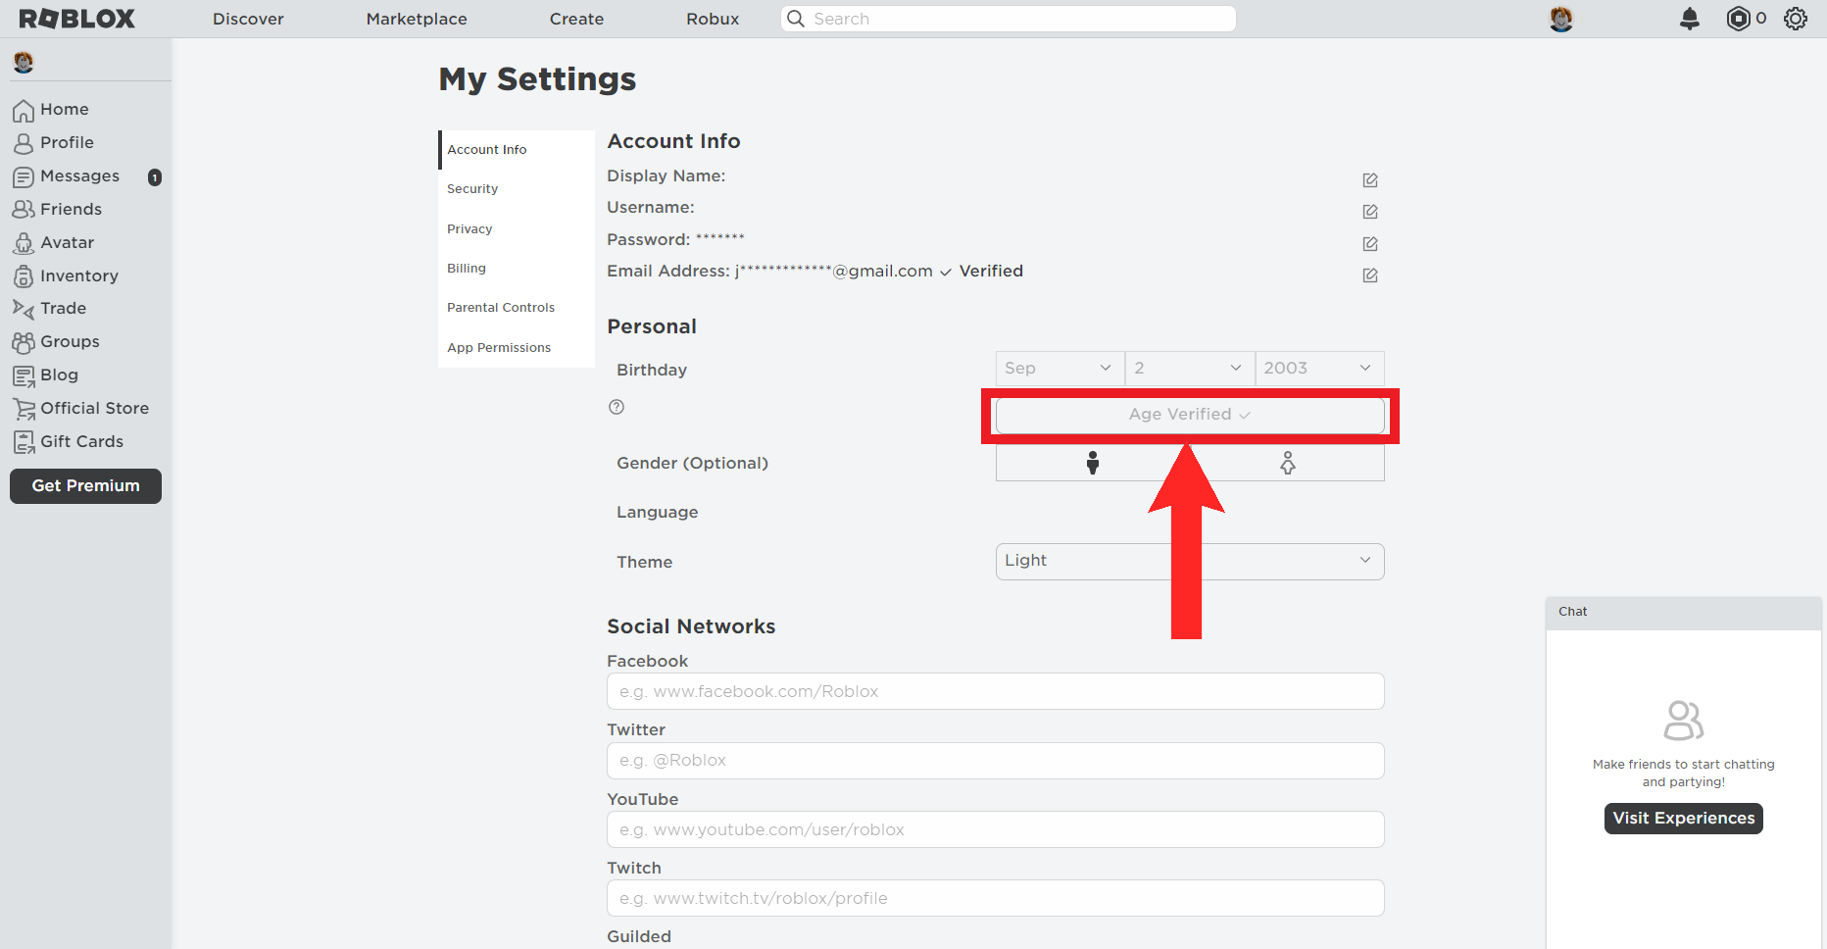Open the birthday day dropdown

point(1190,369)
